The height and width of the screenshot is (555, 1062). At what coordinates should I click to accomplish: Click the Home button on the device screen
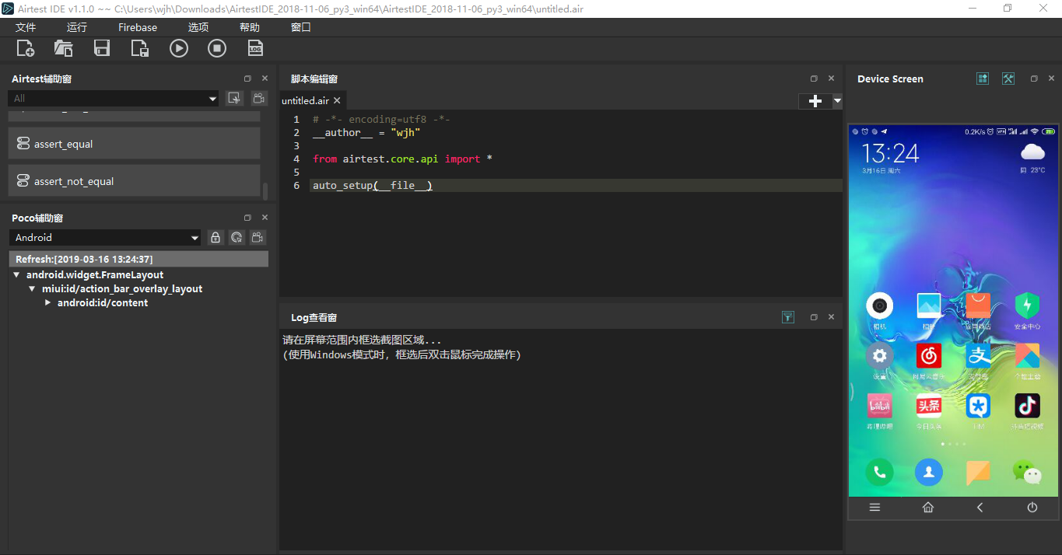coord(927,508)
